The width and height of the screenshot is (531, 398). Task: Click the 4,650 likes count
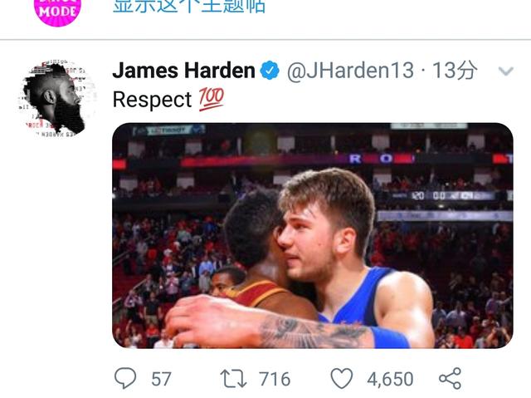pyautogui.click(x=390, y=379)
